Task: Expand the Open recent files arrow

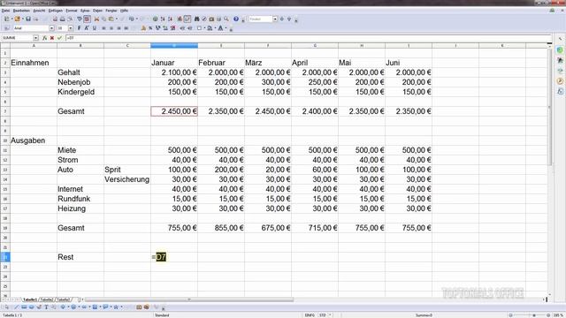Action: point(22,19)
